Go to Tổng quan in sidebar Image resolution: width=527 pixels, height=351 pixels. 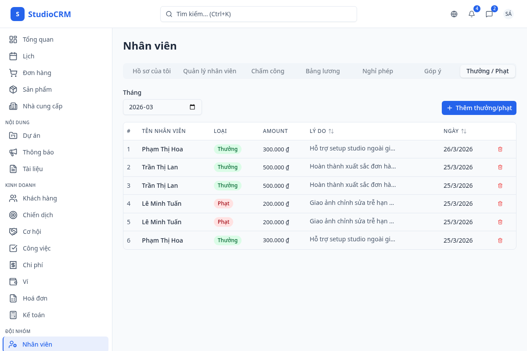38,39
